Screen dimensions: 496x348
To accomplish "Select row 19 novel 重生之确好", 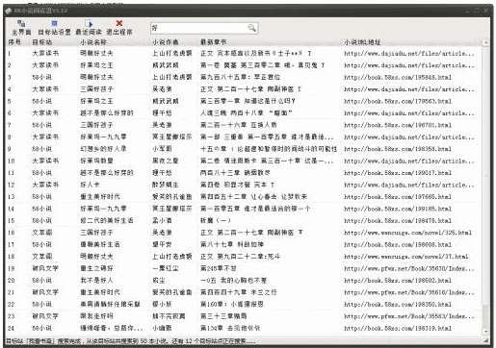I will (x=96, y=268).
